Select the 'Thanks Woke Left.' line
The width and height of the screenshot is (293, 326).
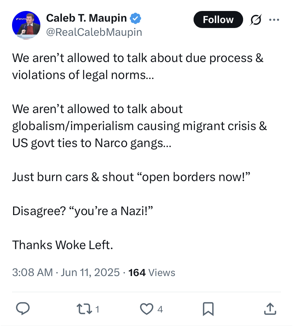pos(63,245)
